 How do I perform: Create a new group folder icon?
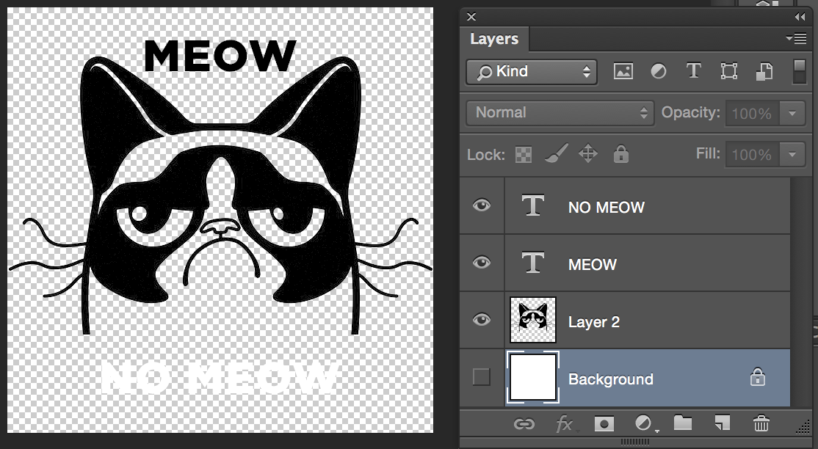tap(682, 423)
